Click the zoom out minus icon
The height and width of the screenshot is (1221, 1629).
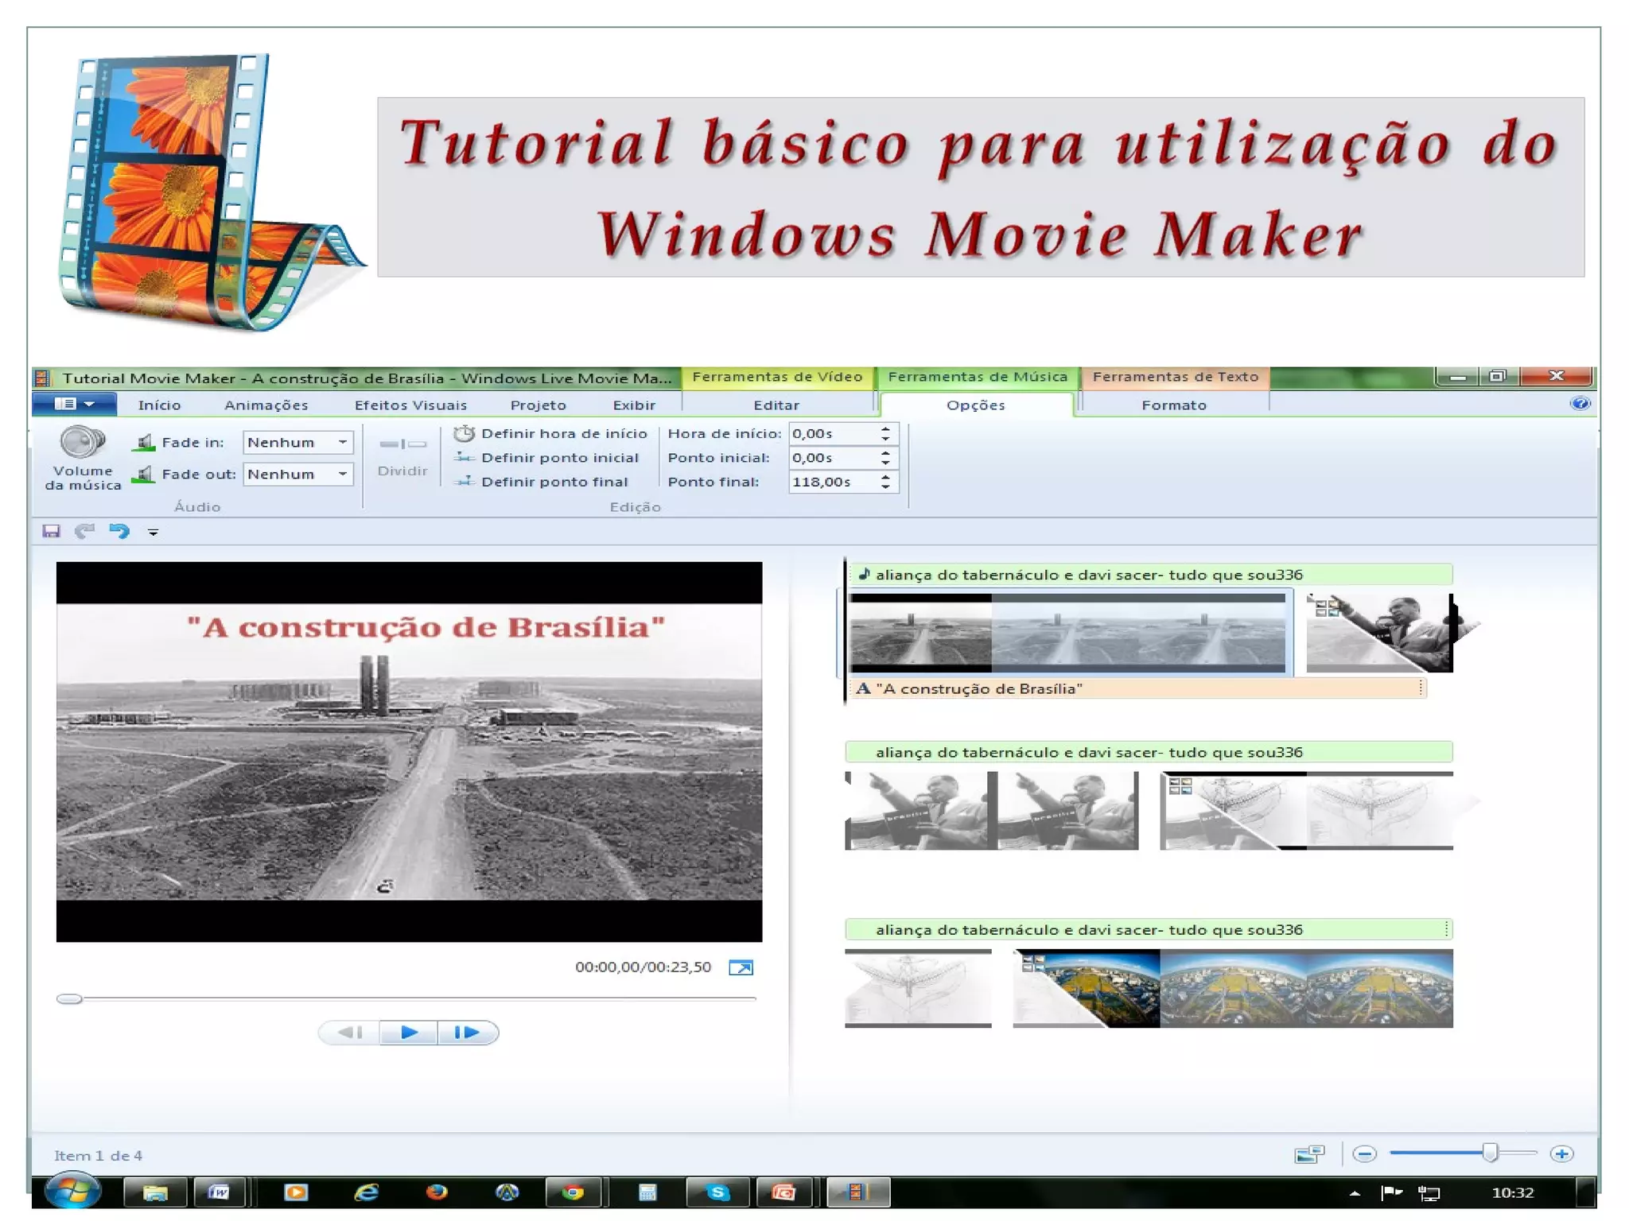(x=1364, y=1153)
